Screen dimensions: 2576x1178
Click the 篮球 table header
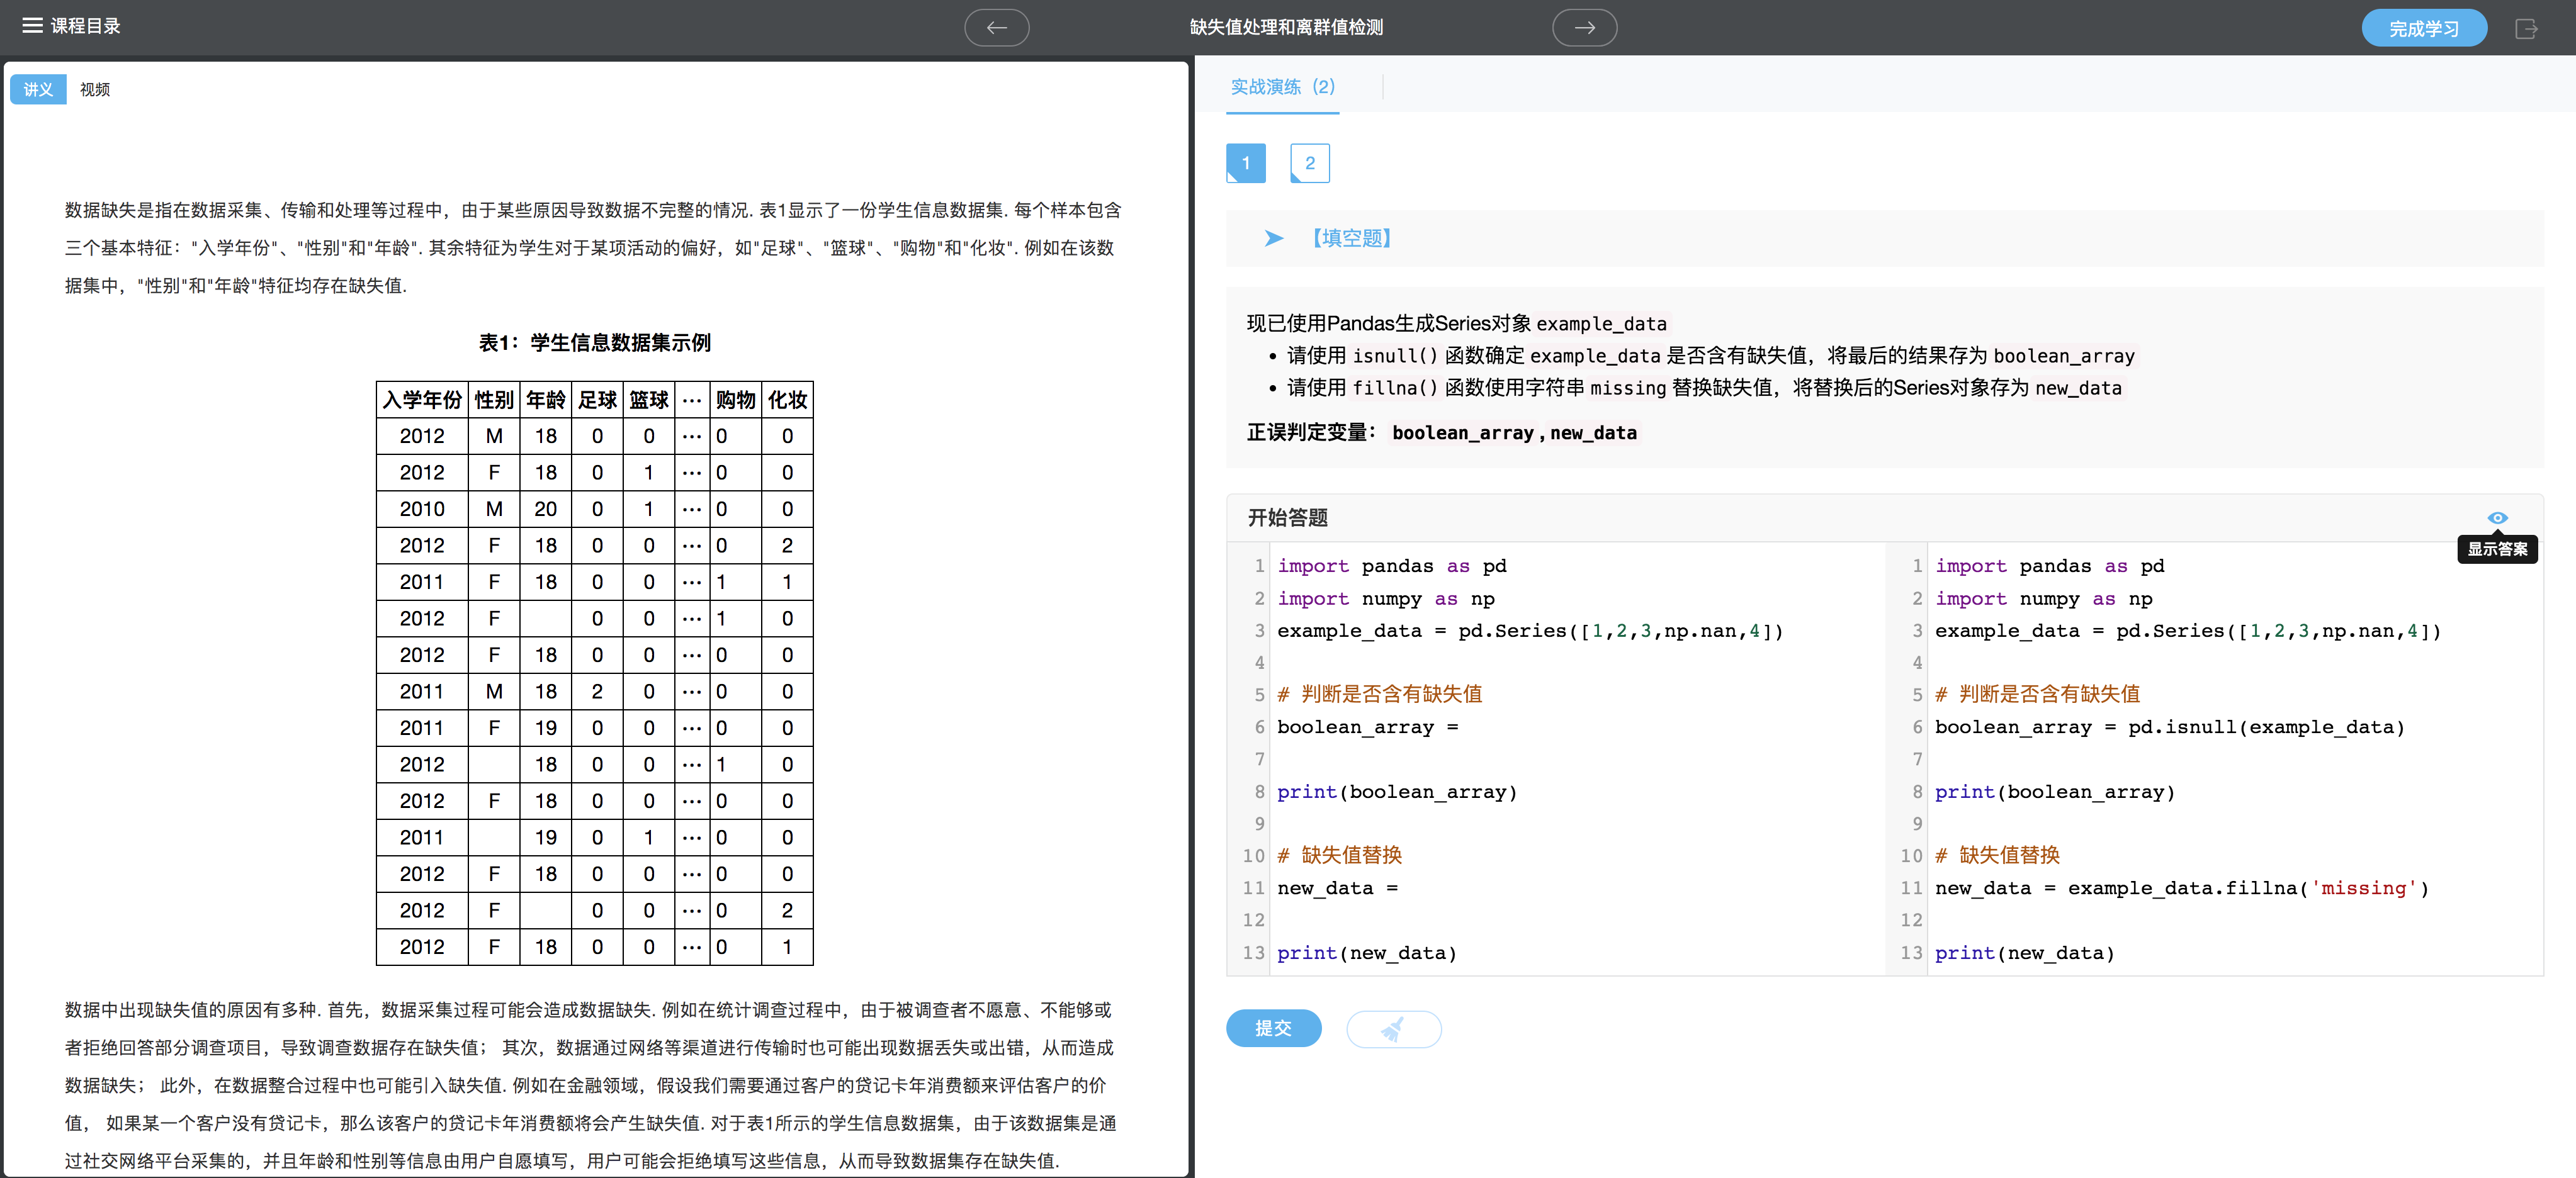[649, 400]
